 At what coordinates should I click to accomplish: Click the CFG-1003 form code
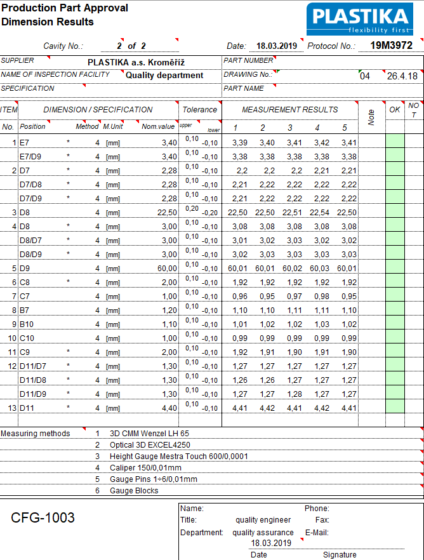43,517
